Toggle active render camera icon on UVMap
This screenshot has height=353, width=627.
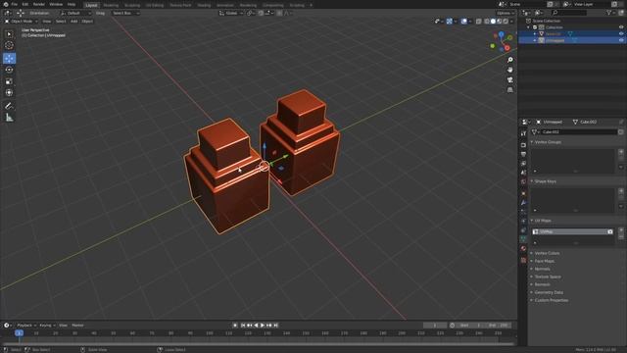pos(609,231)
